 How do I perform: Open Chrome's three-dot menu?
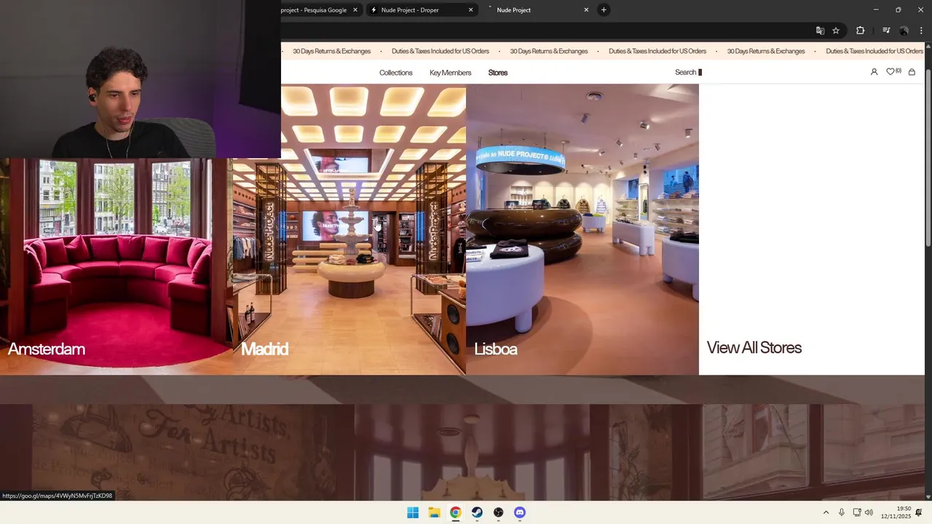[x=921, y=31]
